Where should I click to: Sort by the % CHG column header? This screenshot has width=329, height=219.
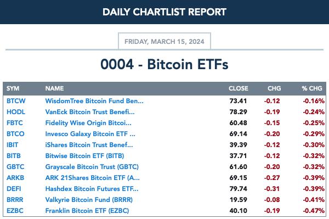tap(312, 88)
